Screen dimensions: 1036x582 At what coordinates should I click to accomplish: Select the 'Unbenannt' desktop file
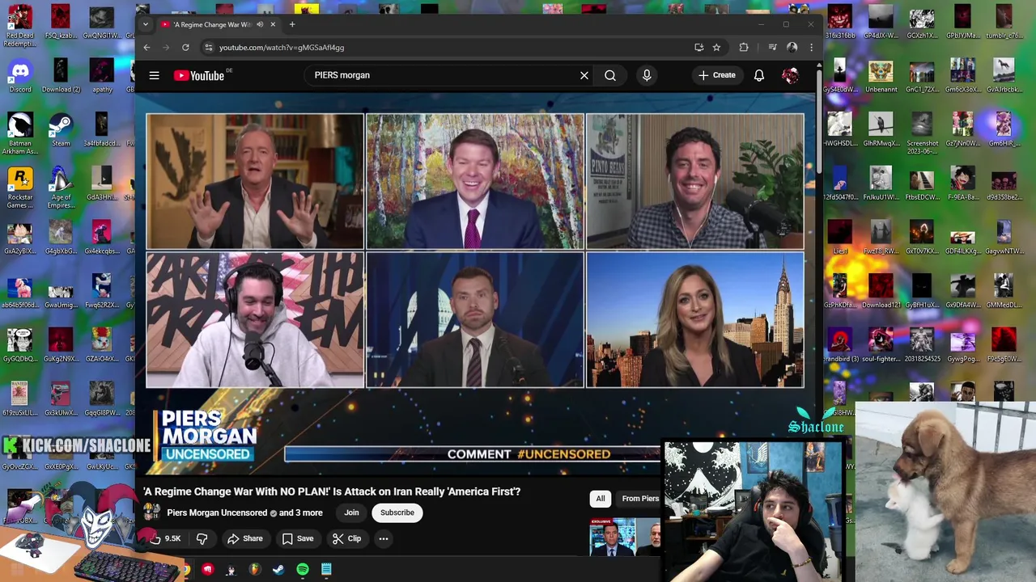point(881,75)
